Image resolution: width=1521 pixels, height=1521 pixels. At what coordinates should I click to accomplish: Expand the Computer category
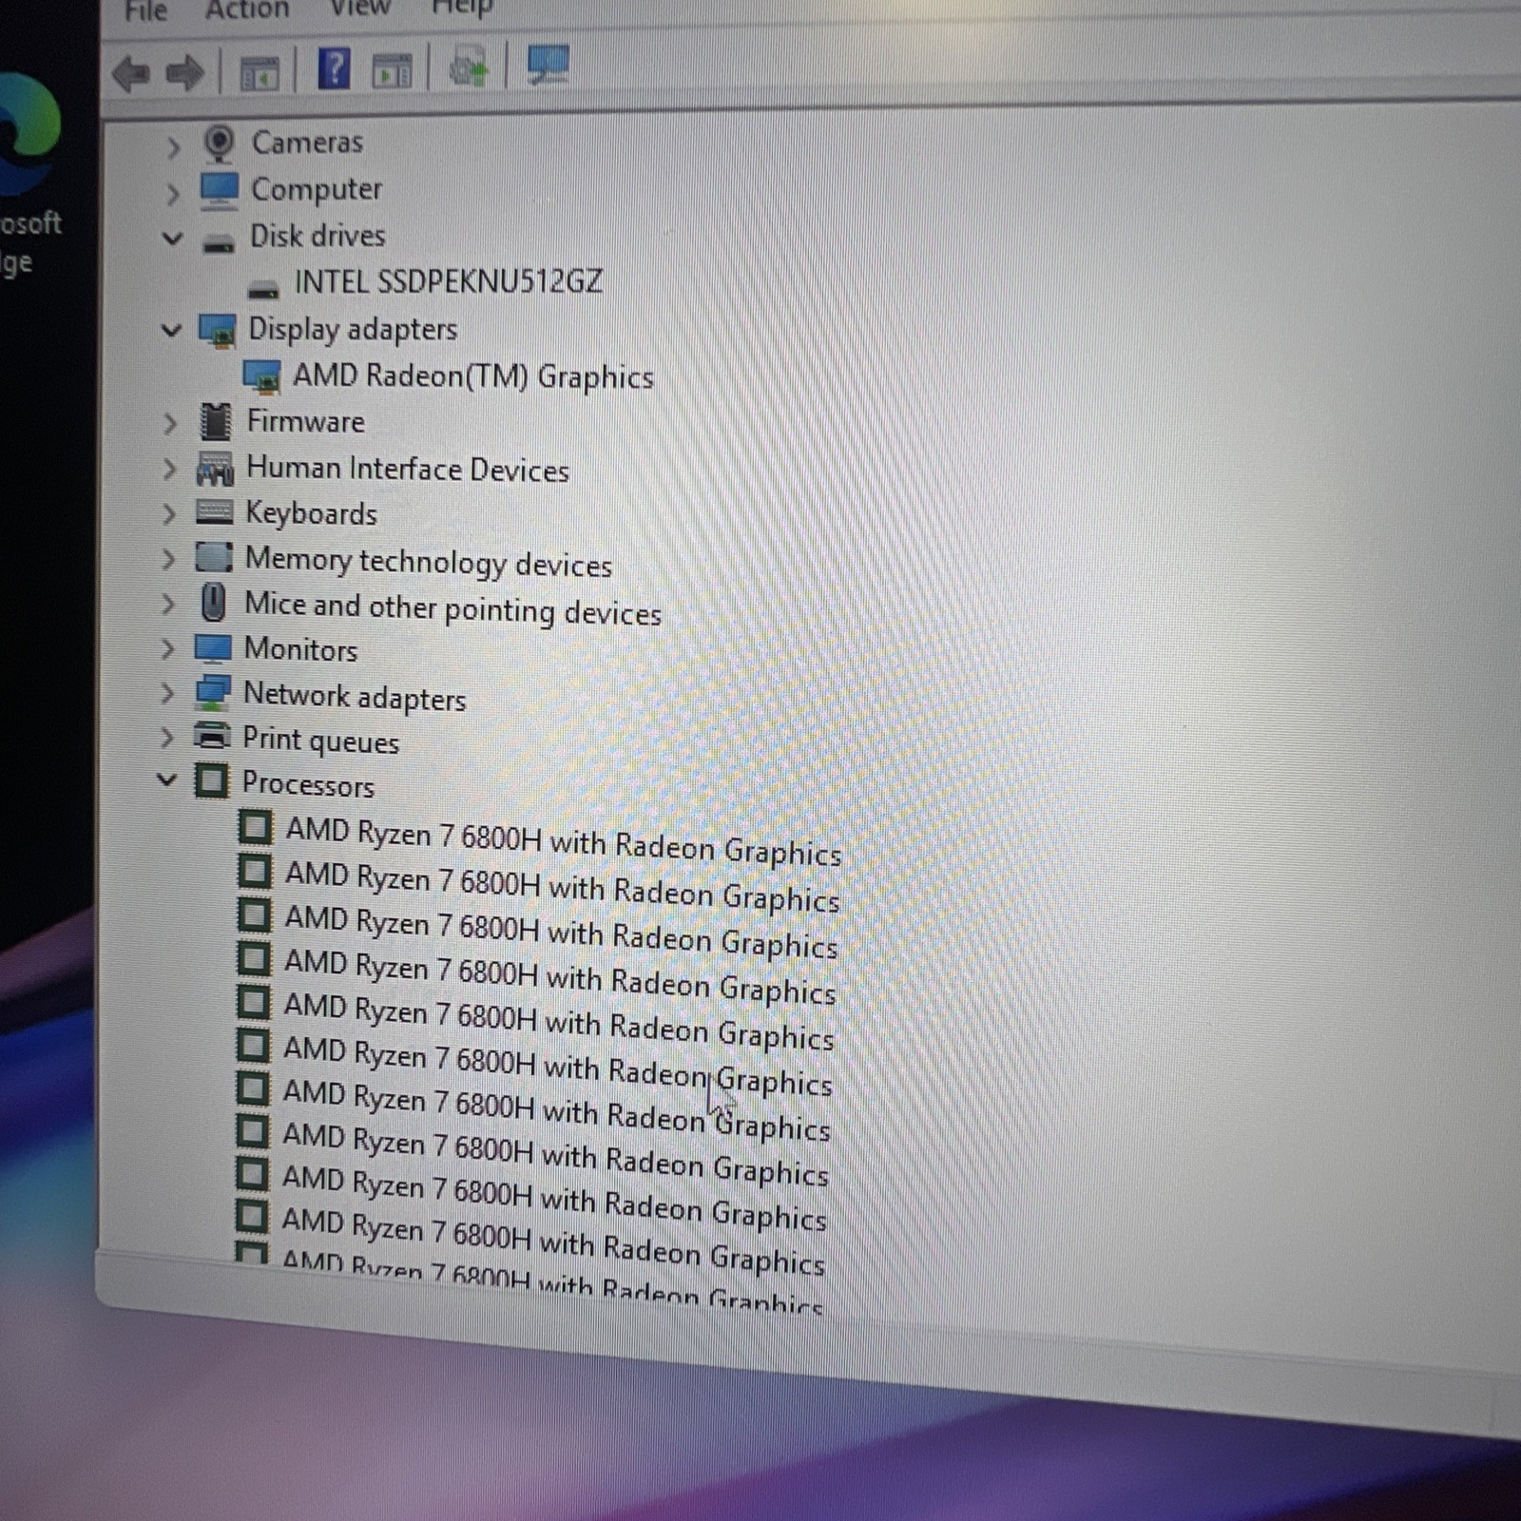(x=172, y=194)
